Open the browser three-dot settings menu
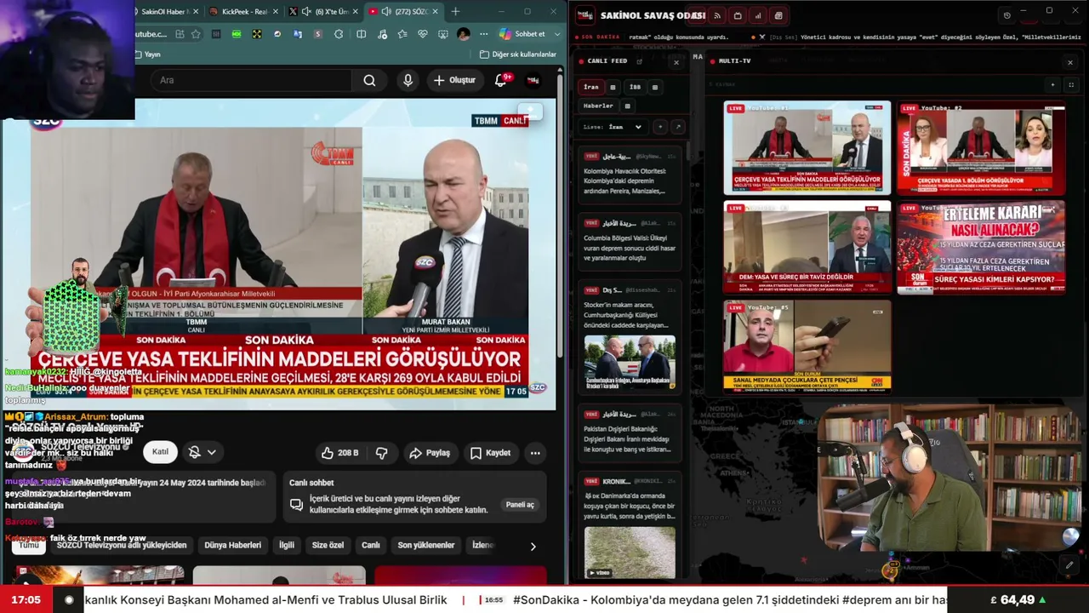The image size is (1089, 613). pos(483,34)
